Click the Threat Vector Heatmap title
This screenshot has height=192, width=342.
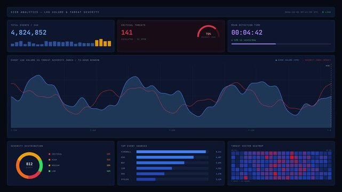tap(248, 146)
